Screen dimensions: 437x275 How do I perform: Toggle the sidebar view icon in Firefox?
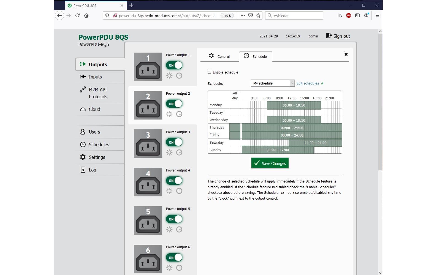357,15
